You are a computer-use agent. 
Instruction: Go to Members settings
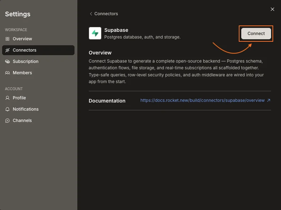pos(38,73)
